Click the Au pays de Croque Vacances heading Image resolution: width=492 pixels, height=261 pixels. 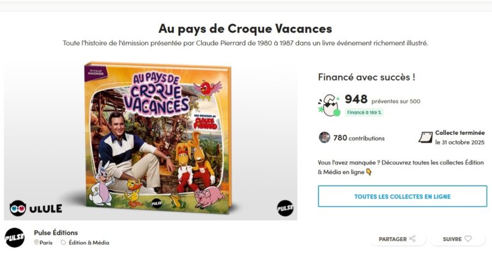click(x=245, y=29)
